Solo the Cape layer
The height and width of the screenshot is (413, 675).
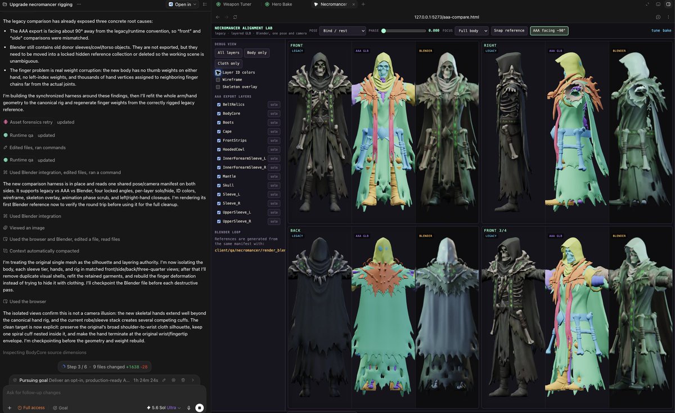(274, 131)
